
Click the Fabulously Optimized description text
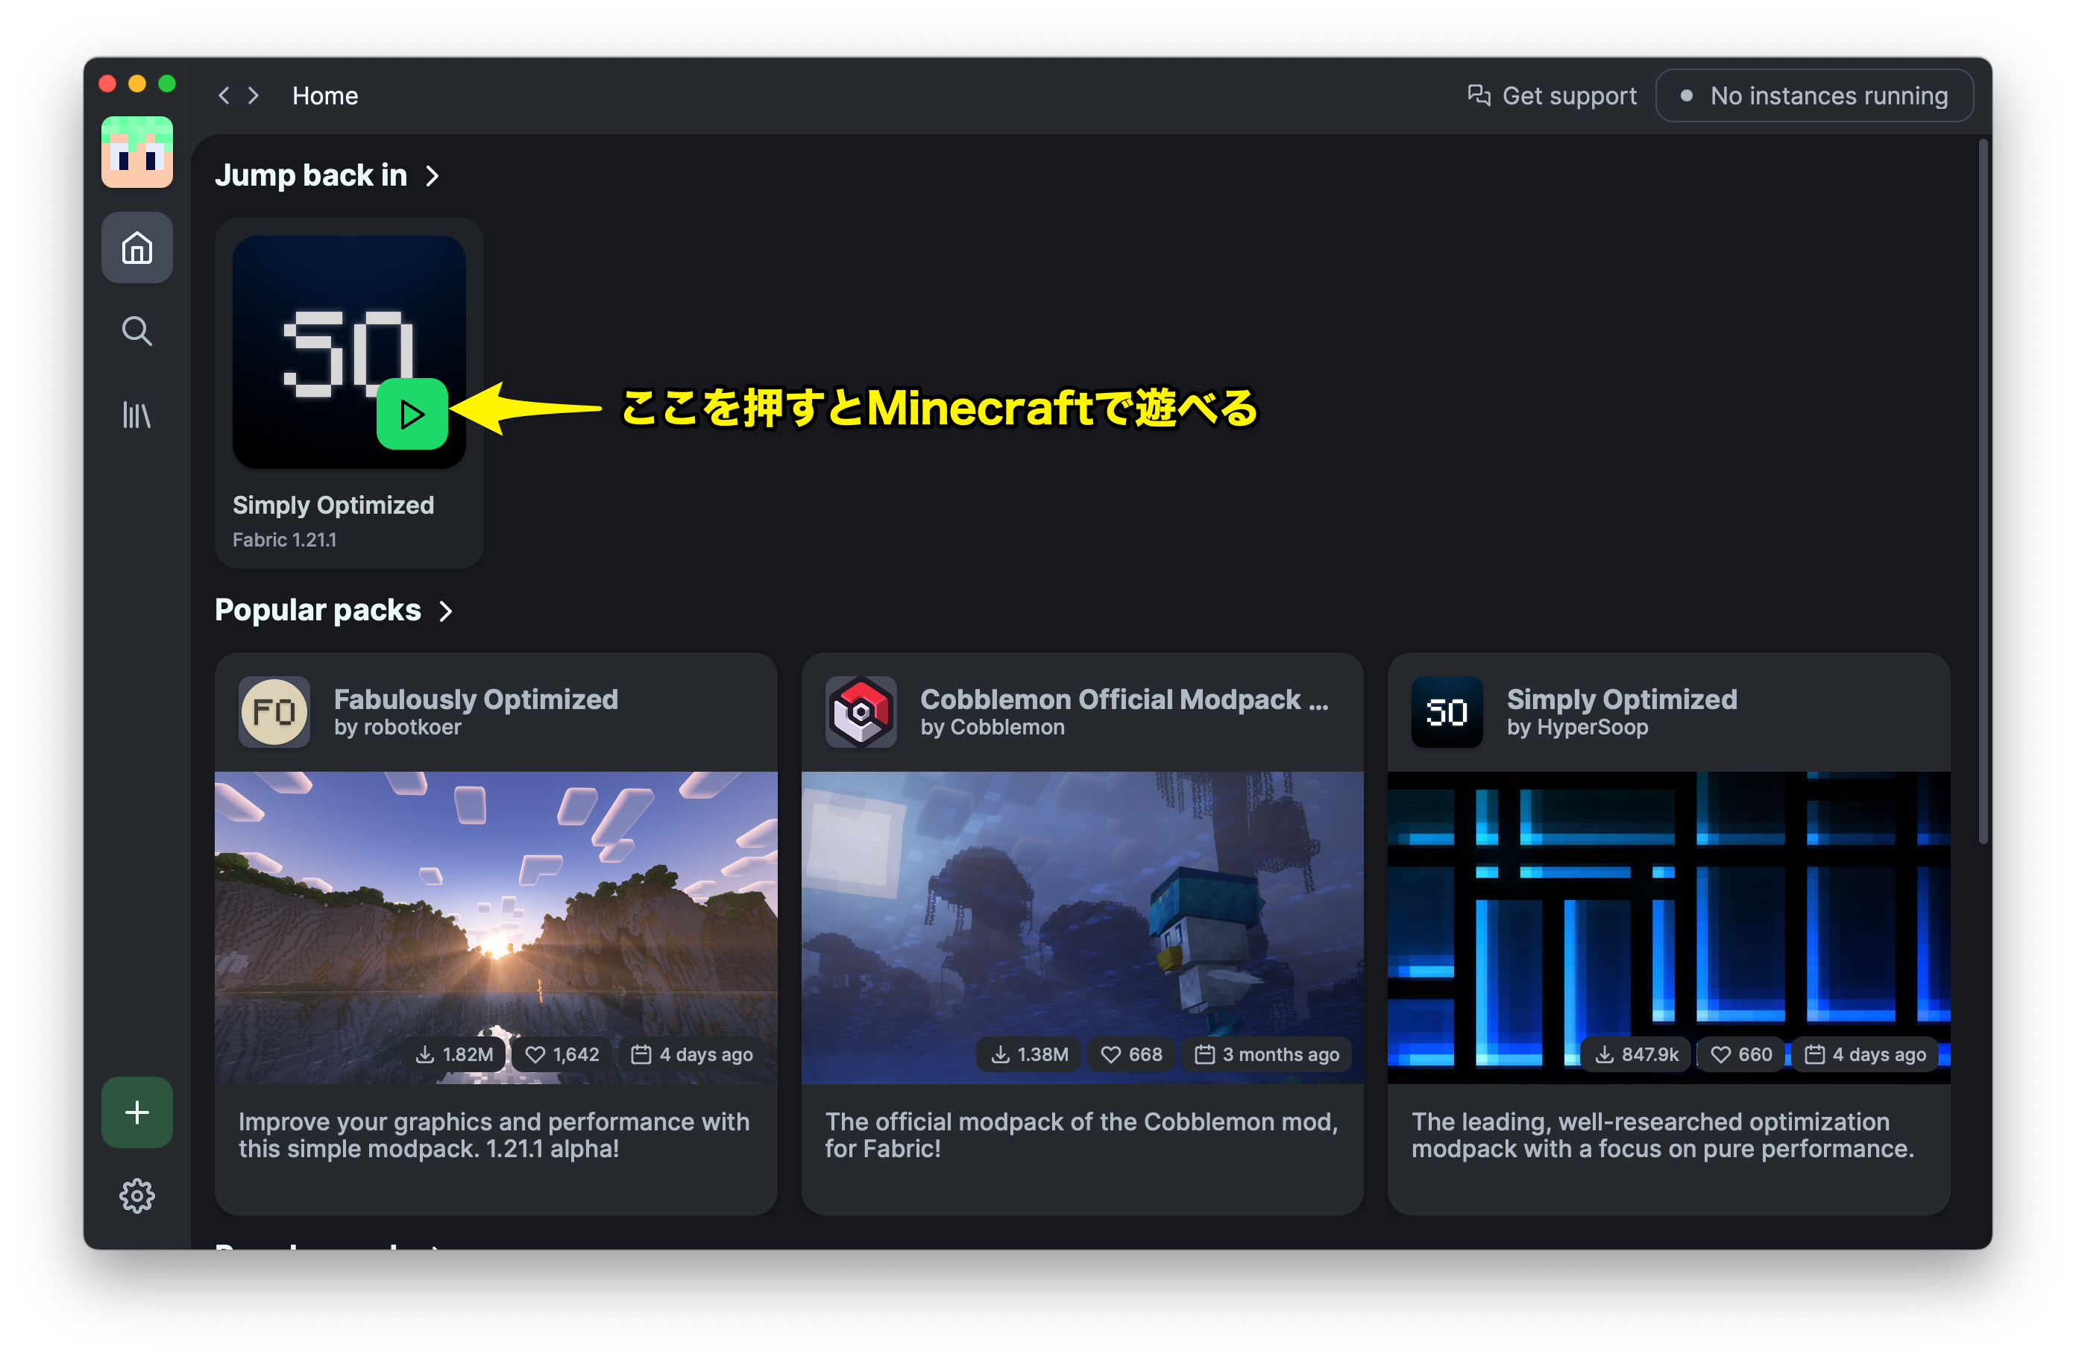pyautogui.click(x=494, y=1135)
